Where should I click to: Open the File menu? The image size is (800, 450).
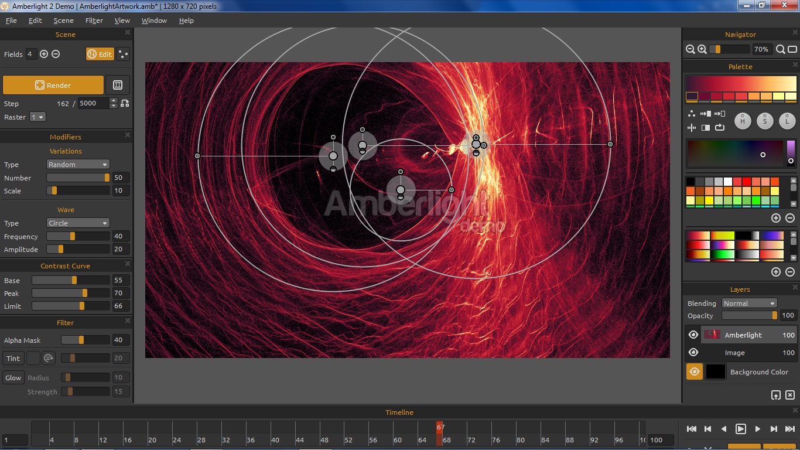[11, 20]
